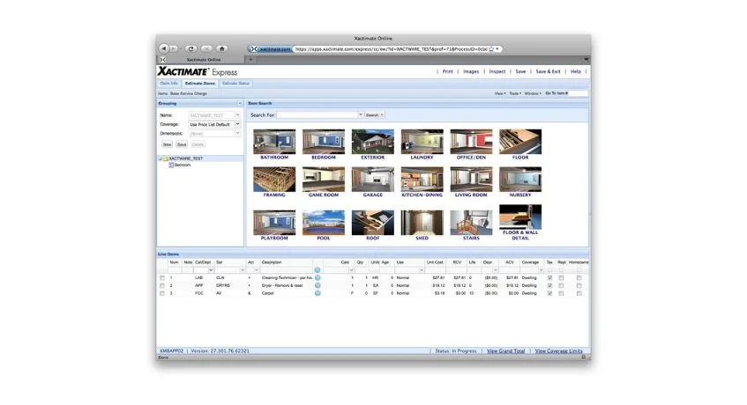747x405 pixels.
Task: Open the Framing category image
Action: pyautogui.click(x=274, y=180)
